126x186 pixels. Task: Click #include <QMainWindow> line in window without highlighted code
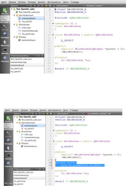tap(72, 18)
